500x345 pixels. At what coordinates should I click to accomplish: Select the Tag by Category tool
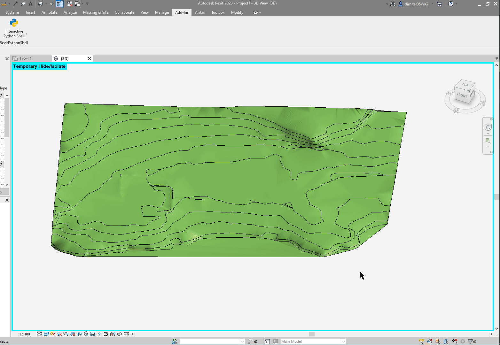(x=23, y=4)
